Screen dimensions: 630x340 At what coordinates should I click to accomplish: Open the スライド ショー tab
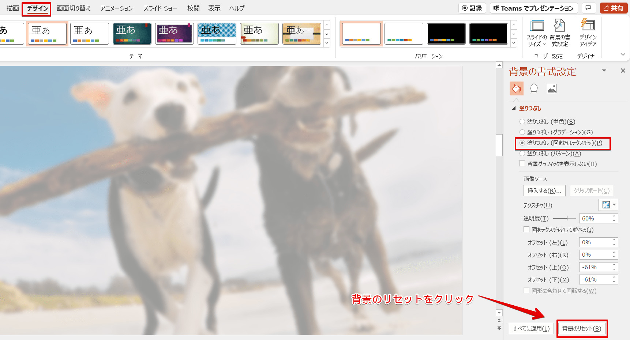[x=160, y=8]
